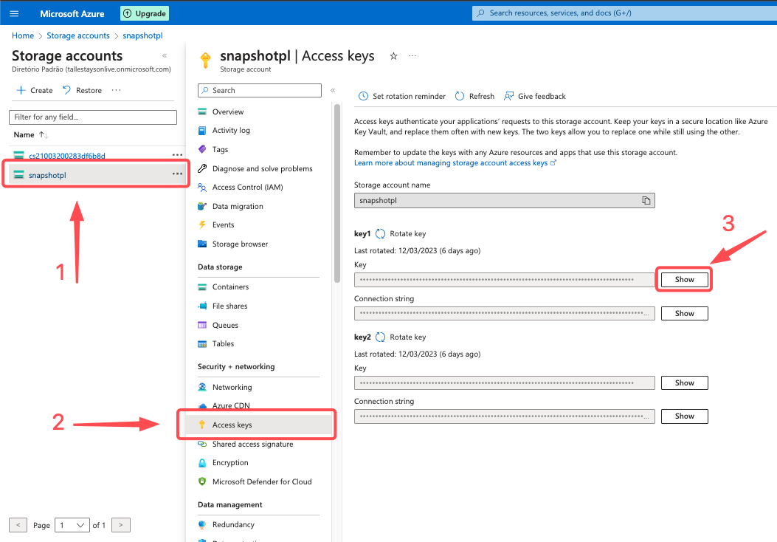Click the Refresh icon in toolbar
Image resolution: width=777 pixels, height=542 pixels.
460,96
